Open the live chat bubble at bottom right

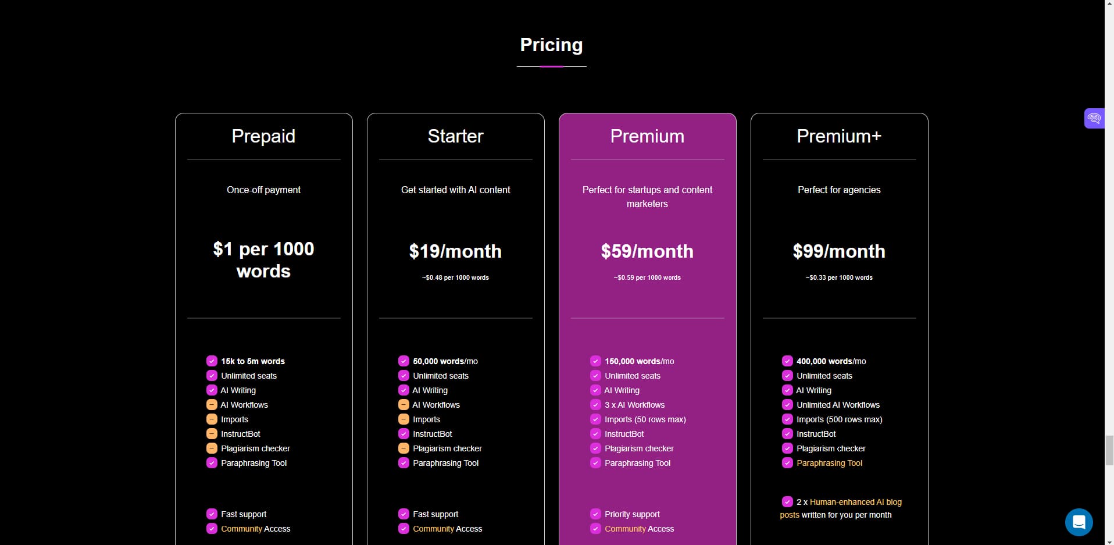(1079, 522)
